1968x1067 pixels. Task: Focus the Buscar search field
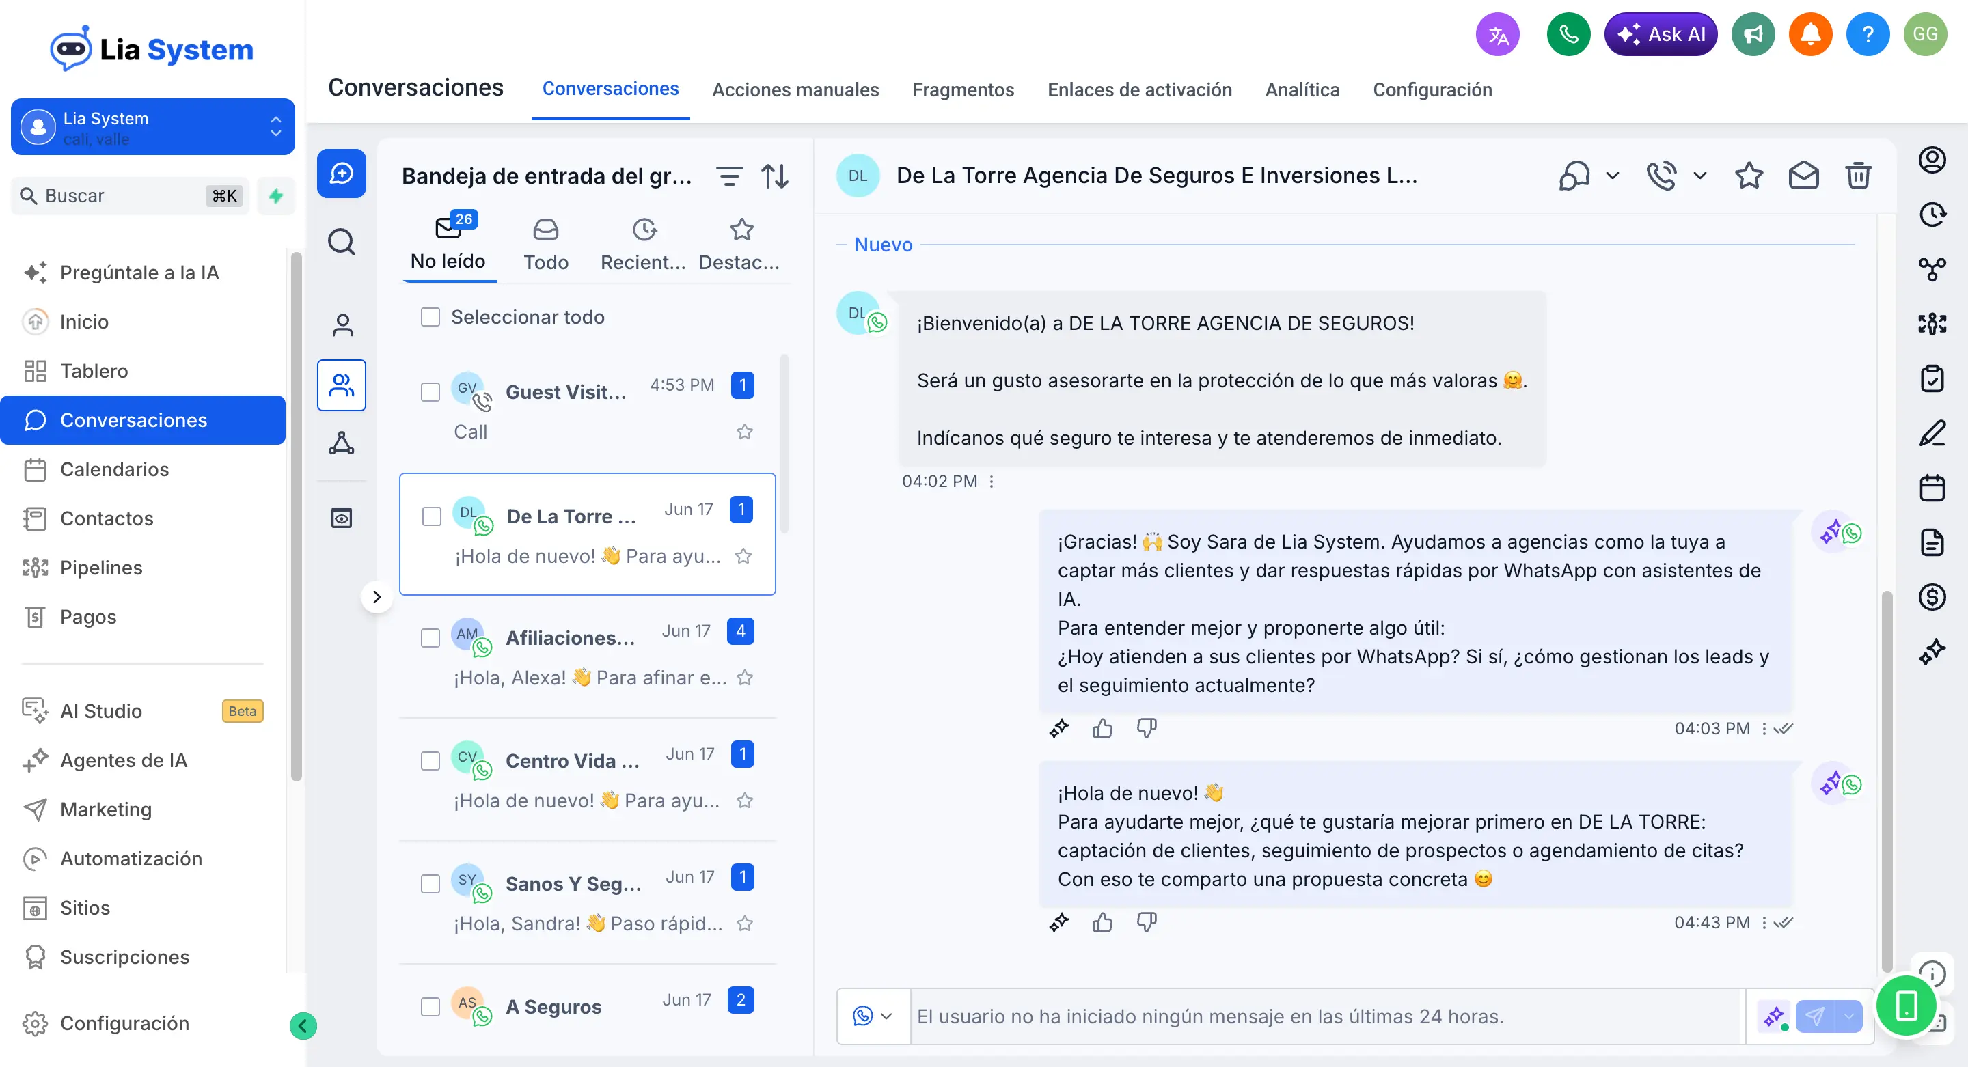[130, 195]
